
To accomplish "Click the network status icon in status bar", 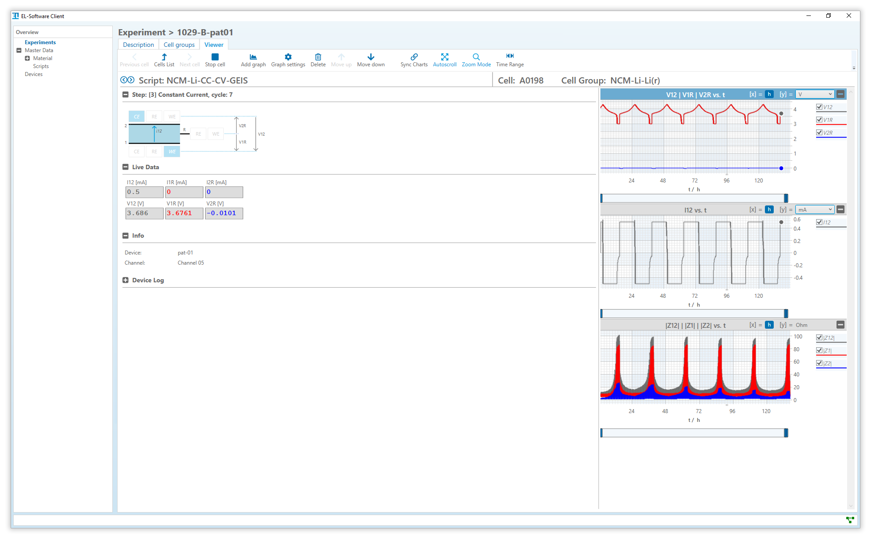I will point(850,520).
